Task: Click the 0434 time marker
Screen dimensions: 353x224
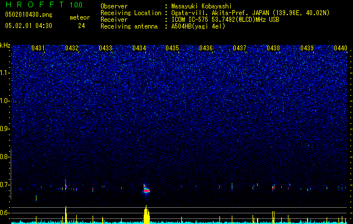Action: point(139,48)
